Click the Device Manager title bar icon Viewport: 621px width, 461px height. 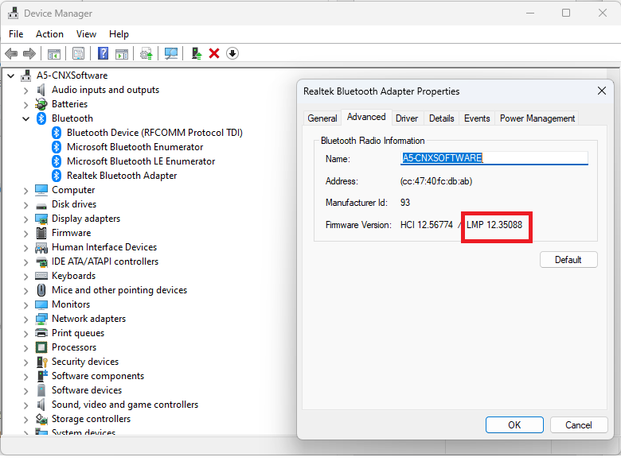[x=13, y=13]
